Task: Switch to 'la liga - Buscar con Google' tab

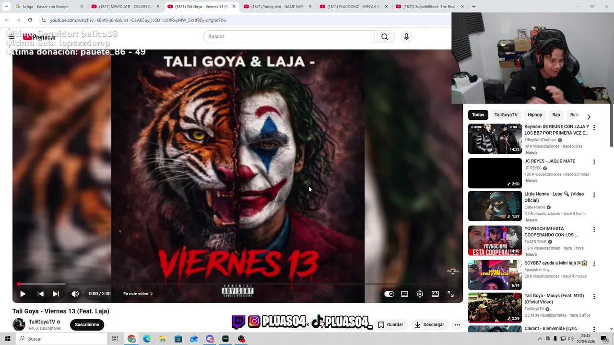Action: [x=49, y=7]
